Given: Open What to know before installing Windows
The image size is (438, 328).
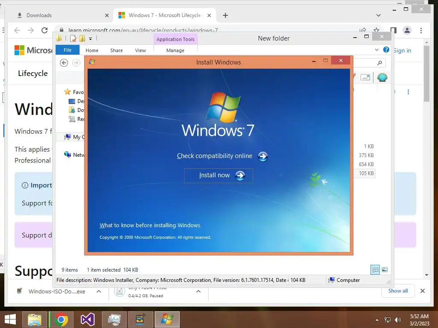Looking at the screenshot, I should (150, 225).
